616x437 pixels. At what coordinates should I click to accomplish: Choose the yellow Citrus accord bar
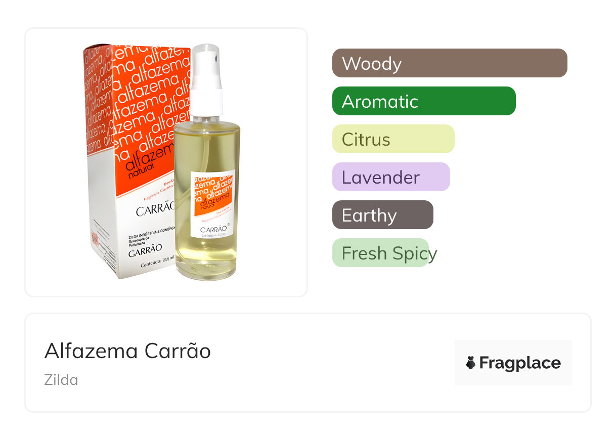click(393, 139)
